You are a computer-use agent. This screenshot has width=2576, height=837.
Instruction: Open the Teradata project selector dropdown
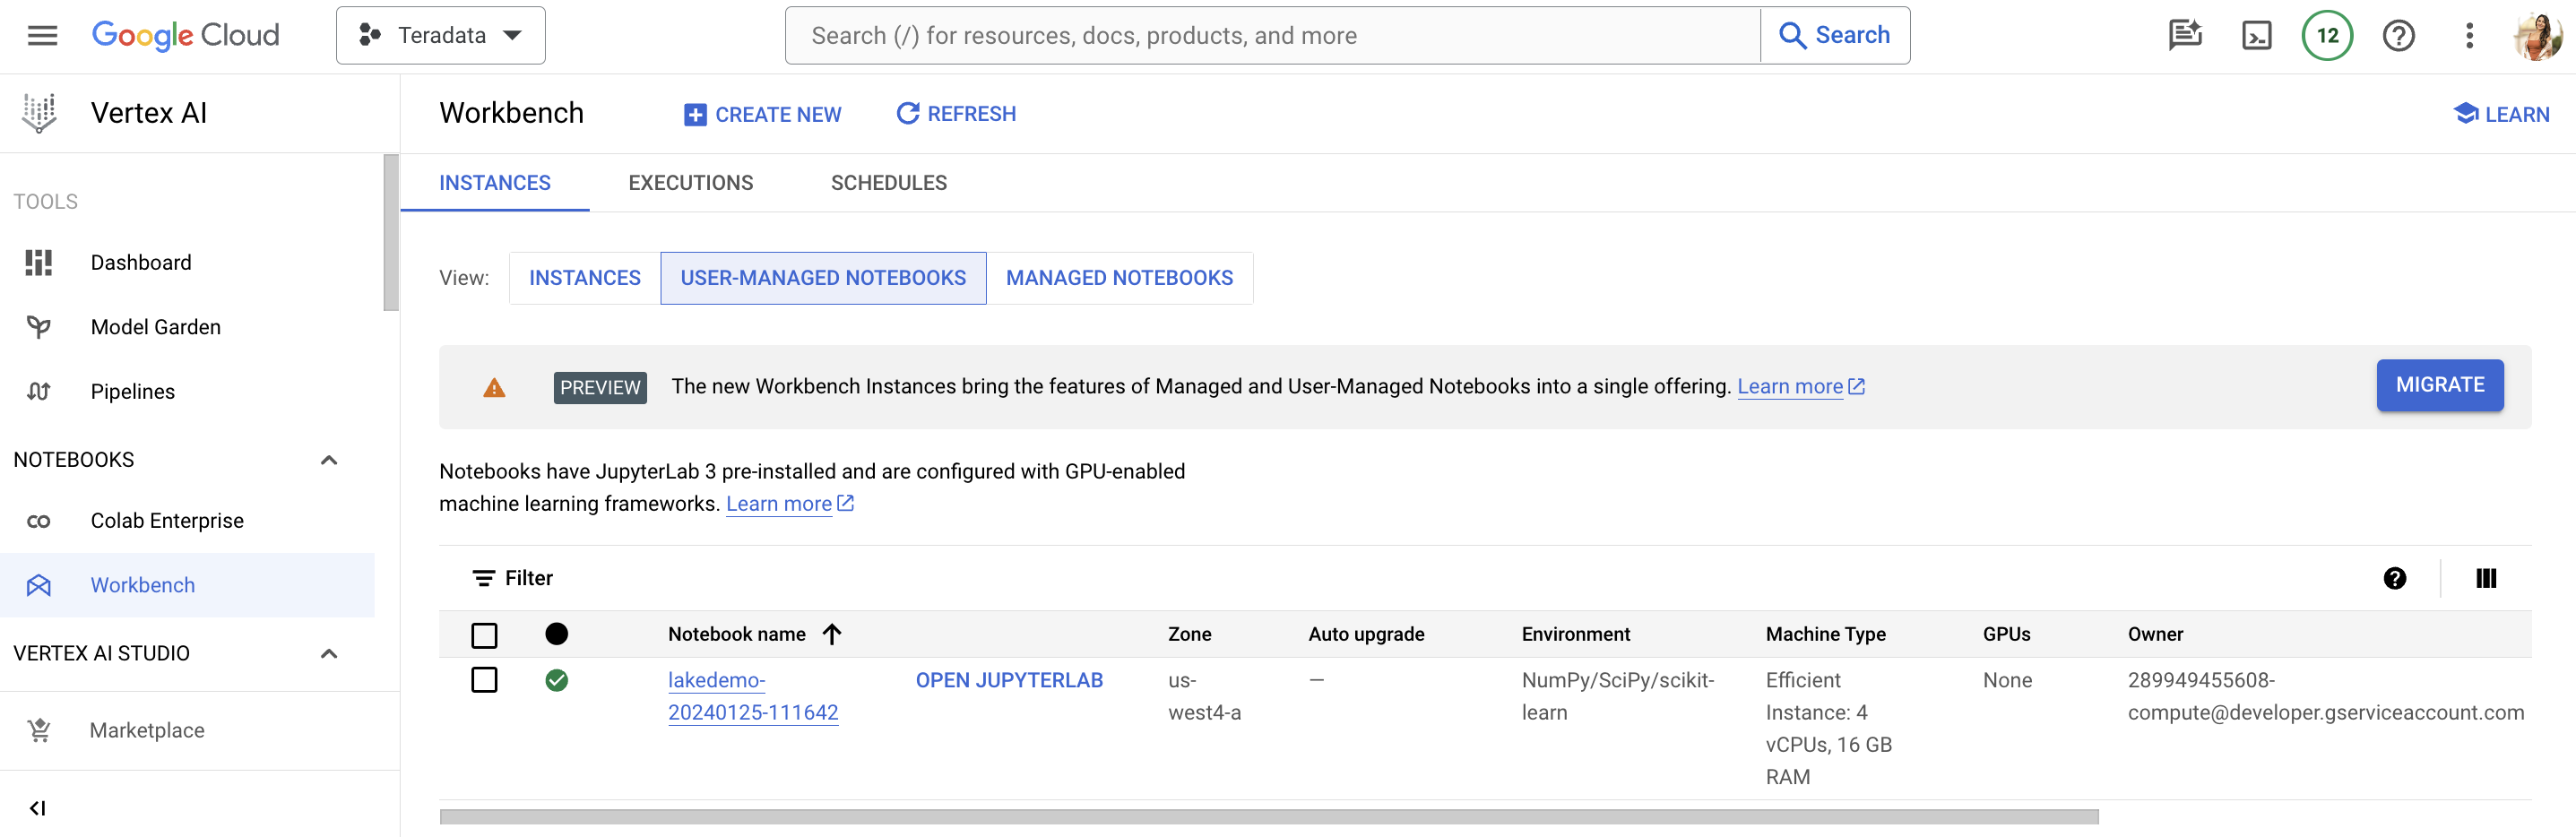(440, 36)
